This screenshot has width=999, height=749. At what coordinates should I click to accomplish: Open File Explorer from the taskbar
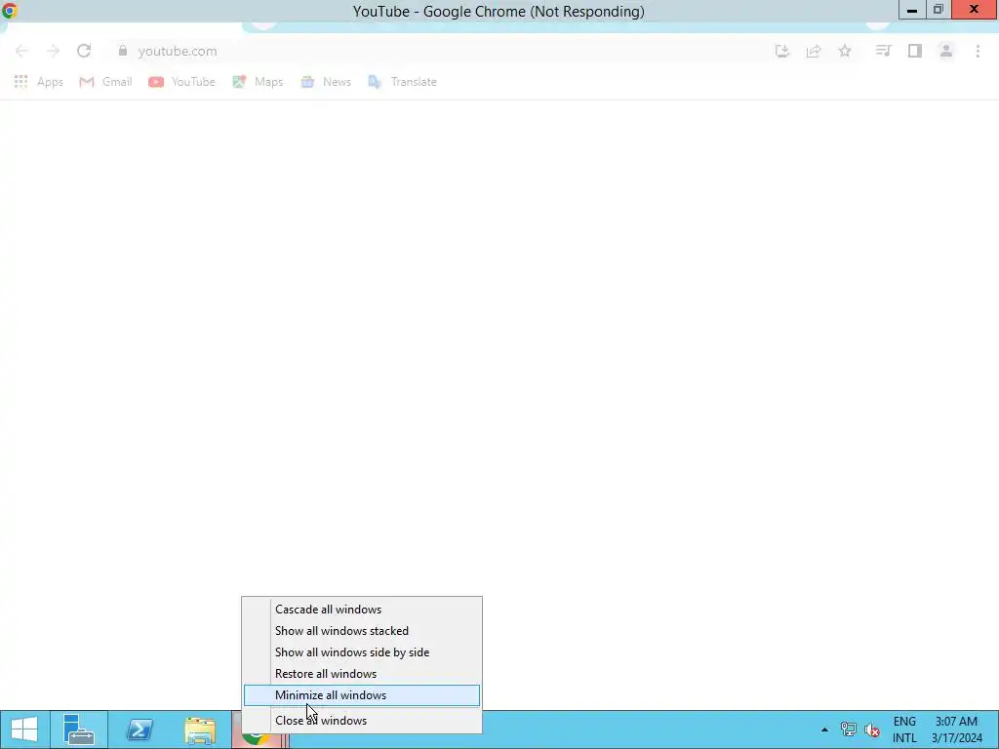pos(200,729)
